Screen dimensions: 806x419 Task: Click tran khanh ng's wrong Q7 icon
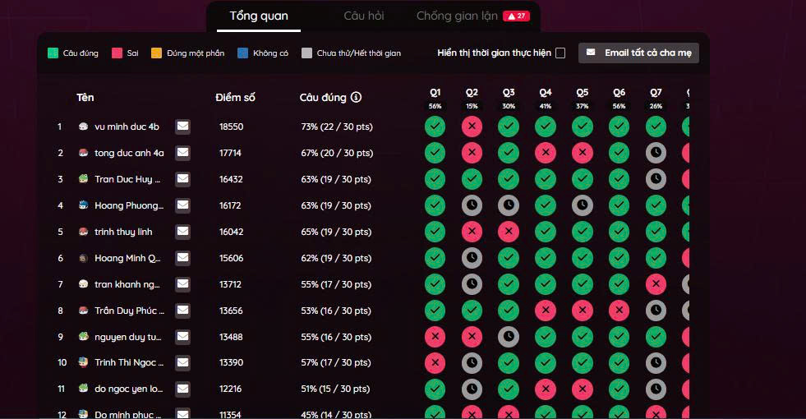point(655,284)
